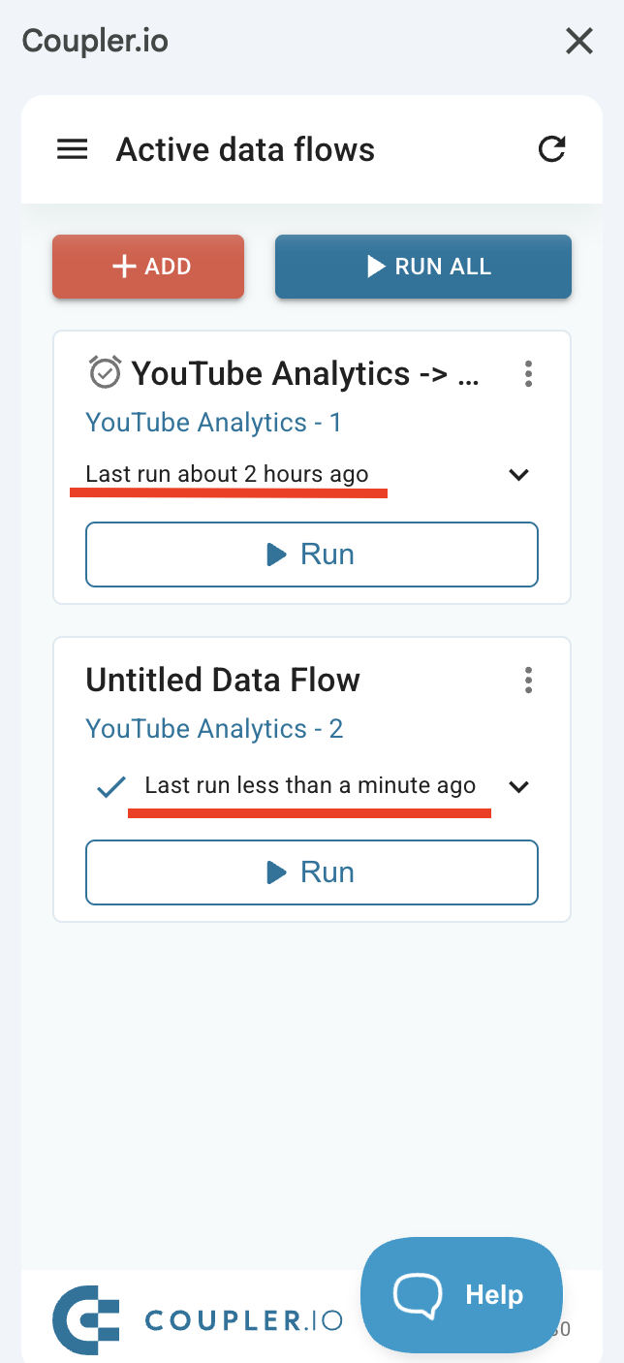
Task: Click the Active data flows heading
Action: [245, 150]
